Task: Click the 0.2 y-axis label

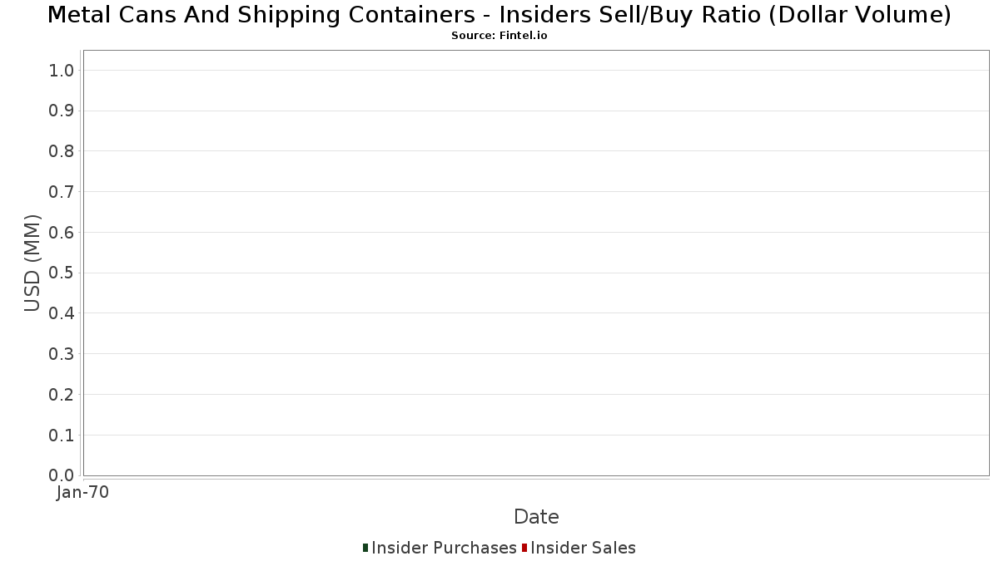Action: [x=62, y=395]
